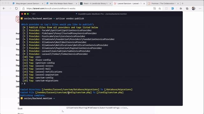
Task: Open the user profile avatar
Action: (x=193, y=9)
